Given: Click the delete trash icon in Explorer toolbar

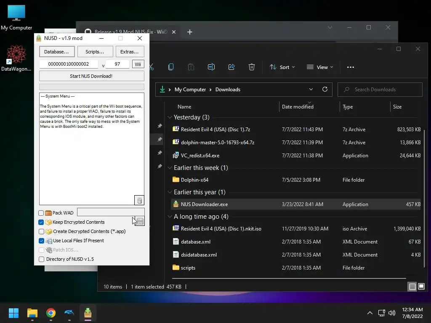Looking at the screenshot, I should tap(252, 67).
